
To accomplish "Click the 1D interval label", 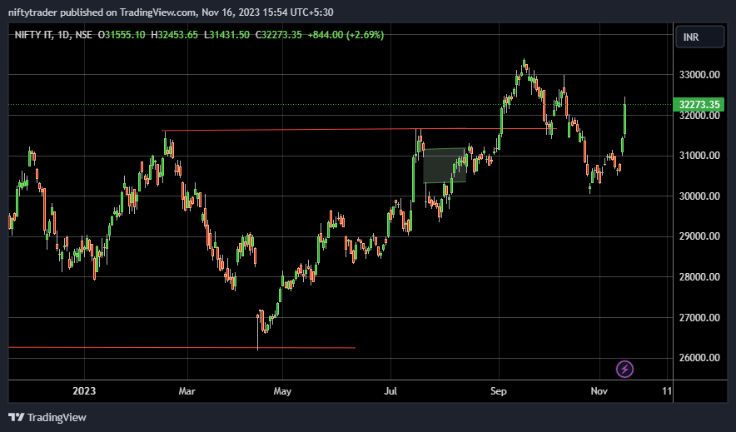I will (63, 35).
